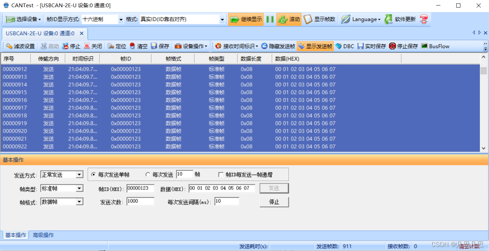The height and width of the screenshot is (251, 489).
Task: Click the 清空 clear button
Action: tap(139, 46)
